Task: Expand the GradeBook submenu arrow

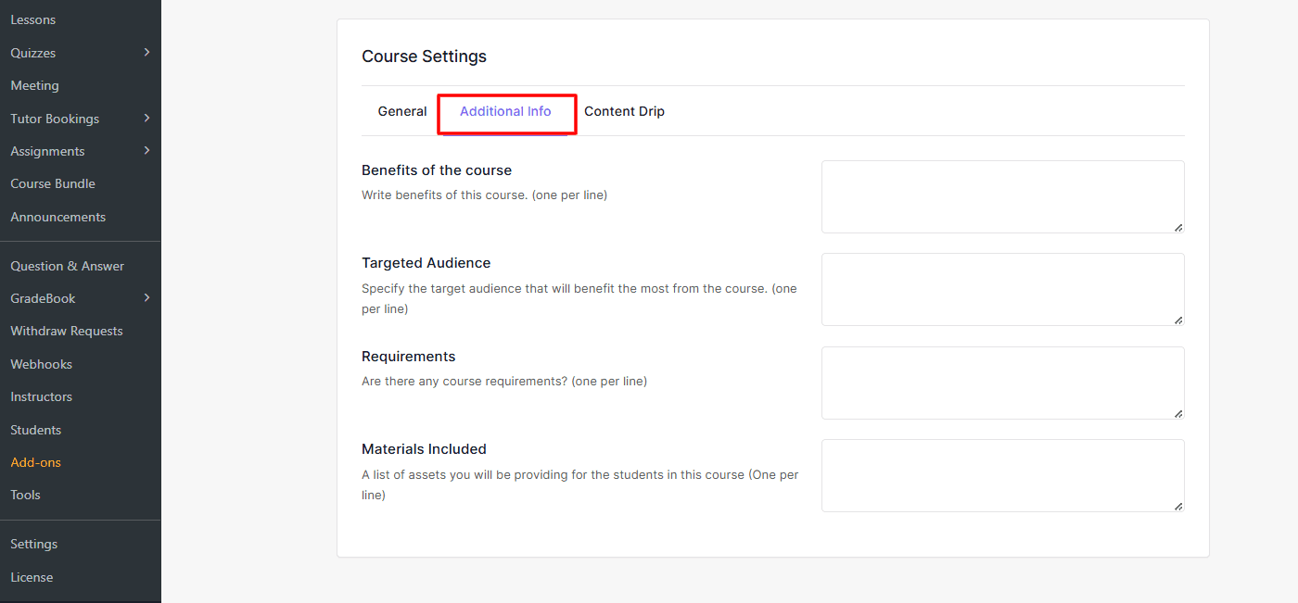Action: (146, 298)
